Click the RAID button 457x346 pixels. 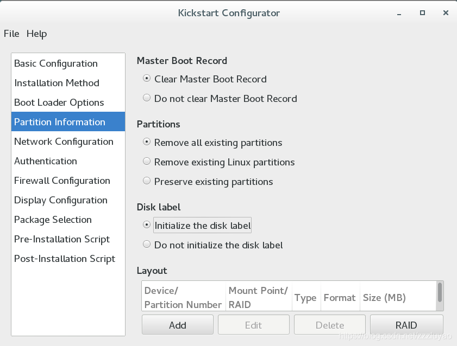[406, 325]
